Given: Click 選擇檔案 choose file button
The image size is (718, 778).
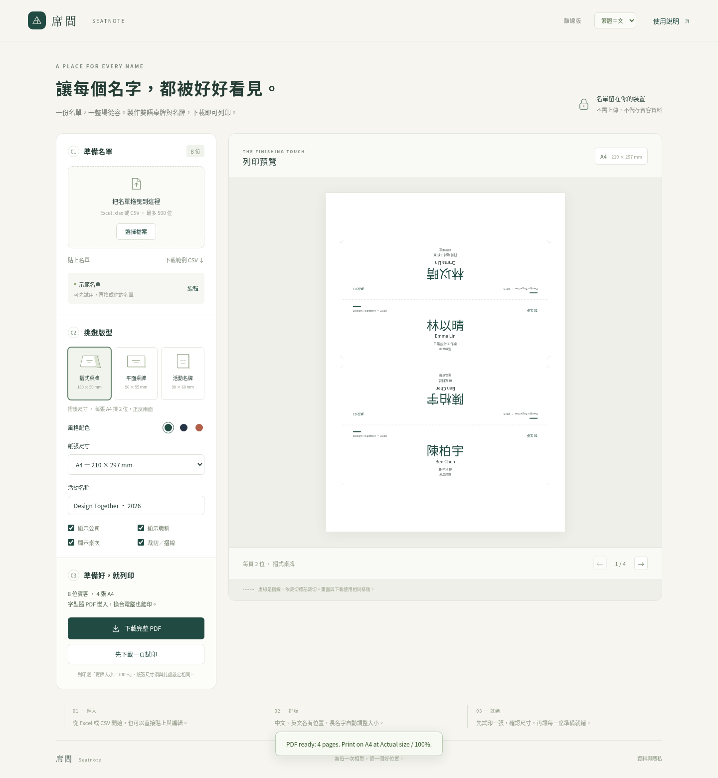Looking at the screenshot, I should 136,232.
